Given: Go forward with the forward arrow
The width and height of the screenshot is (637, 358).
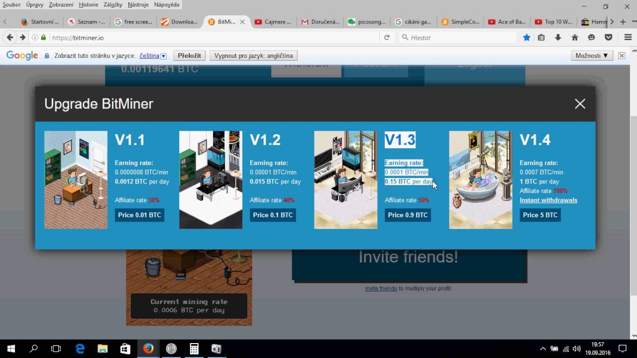Looking at the screenshot, I should pyautogui.click(x=22, y=37).
